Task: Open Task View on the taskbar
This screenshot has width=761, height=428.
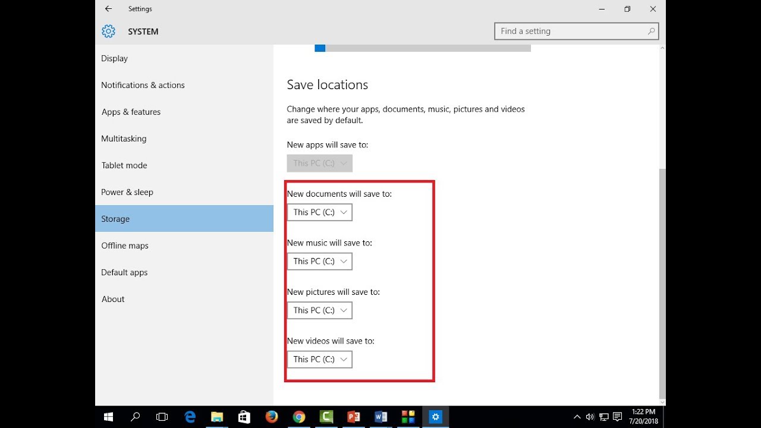Action: pos(162,417)
